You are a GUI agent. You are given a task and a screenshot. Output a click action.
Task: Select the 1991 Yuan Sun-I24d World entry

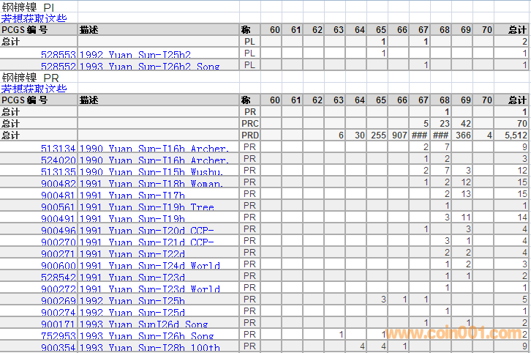(149, 265)
